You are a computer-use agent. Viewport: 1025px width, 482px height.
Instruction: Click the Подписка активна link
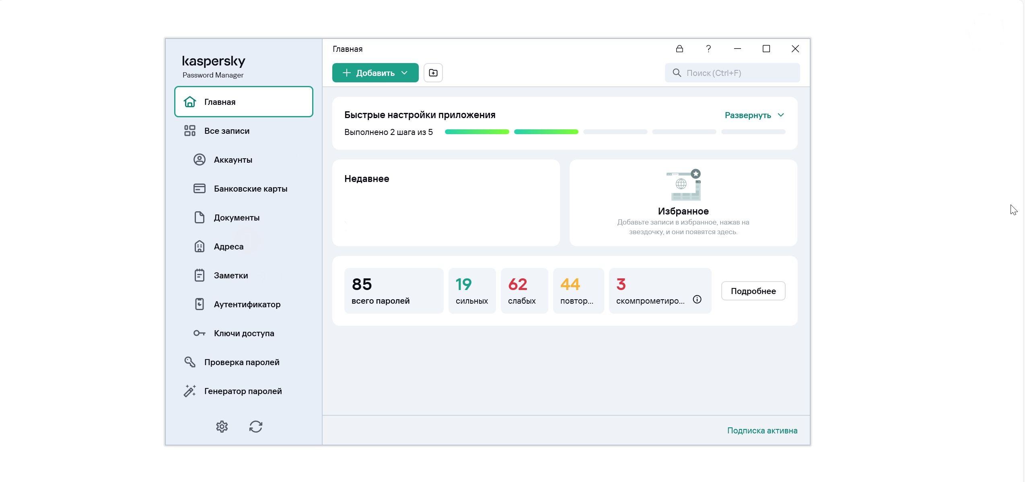click(762, 431)
